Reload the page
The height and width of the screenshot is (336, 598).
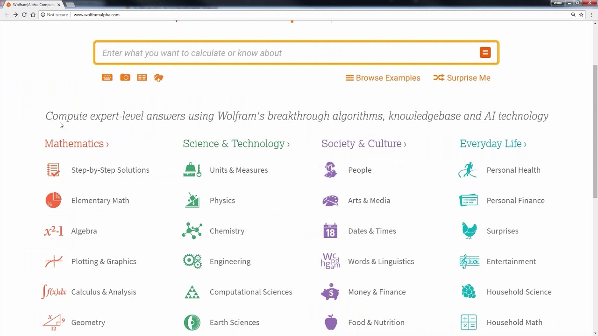24,14
